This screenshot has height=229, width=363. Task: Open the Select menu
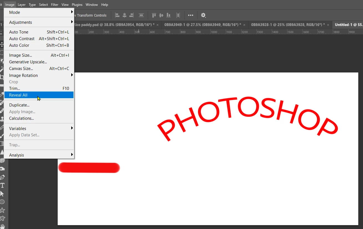[43, 5]
